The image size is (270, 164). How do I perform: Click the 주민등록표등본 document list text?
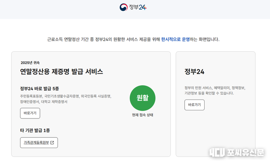pos(31,96)
